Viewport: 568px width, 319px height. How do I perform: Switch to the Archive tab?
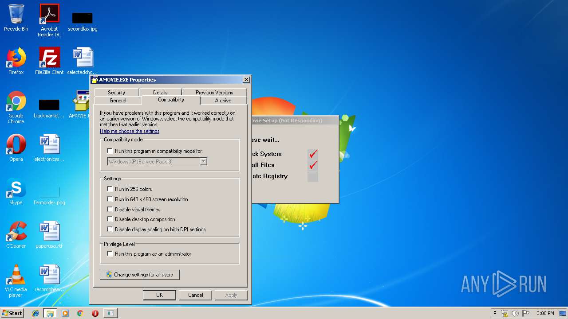pyautogui.click(x=223, y=101)
